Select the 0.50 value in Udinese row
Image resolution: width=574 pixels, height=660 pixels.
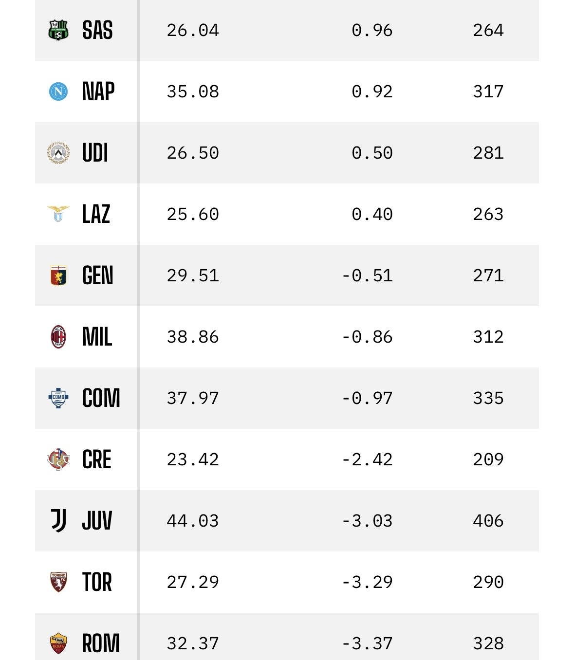click(x=372, y=153)
